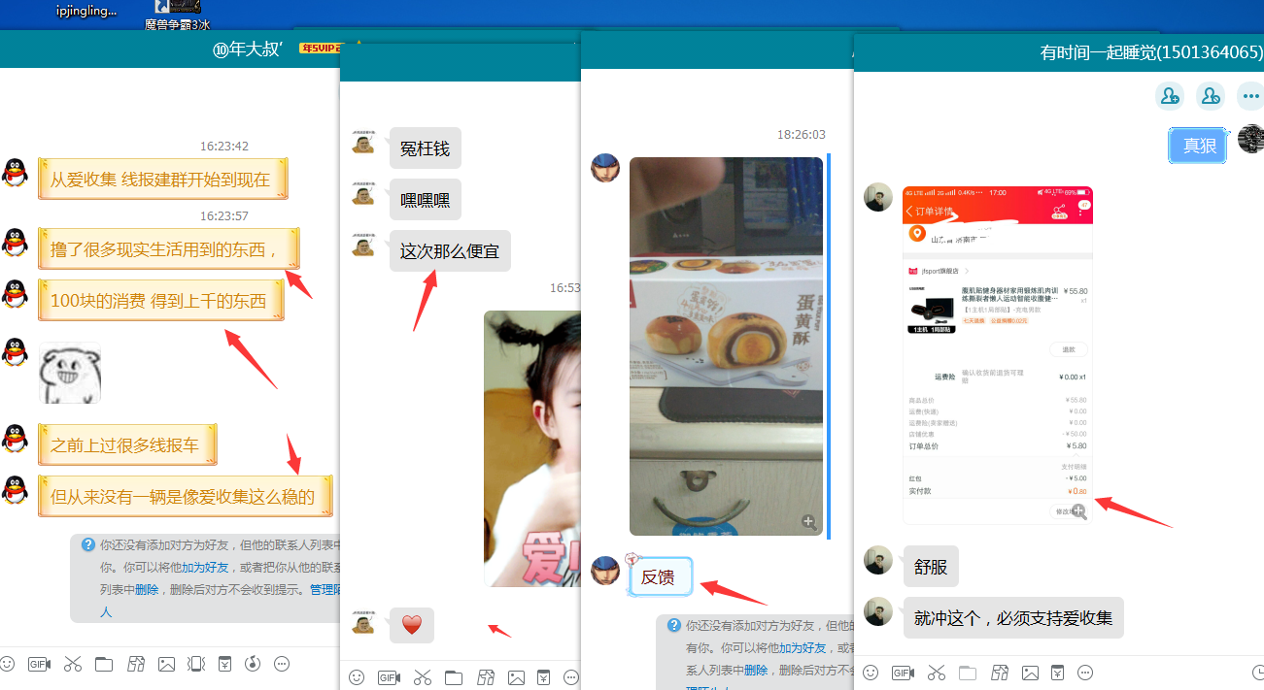Click the add-friend icon atop 有时间一起睡觉 window
The width and height of the screenshot is (1264, 690).
click(x=1170, y=95)
